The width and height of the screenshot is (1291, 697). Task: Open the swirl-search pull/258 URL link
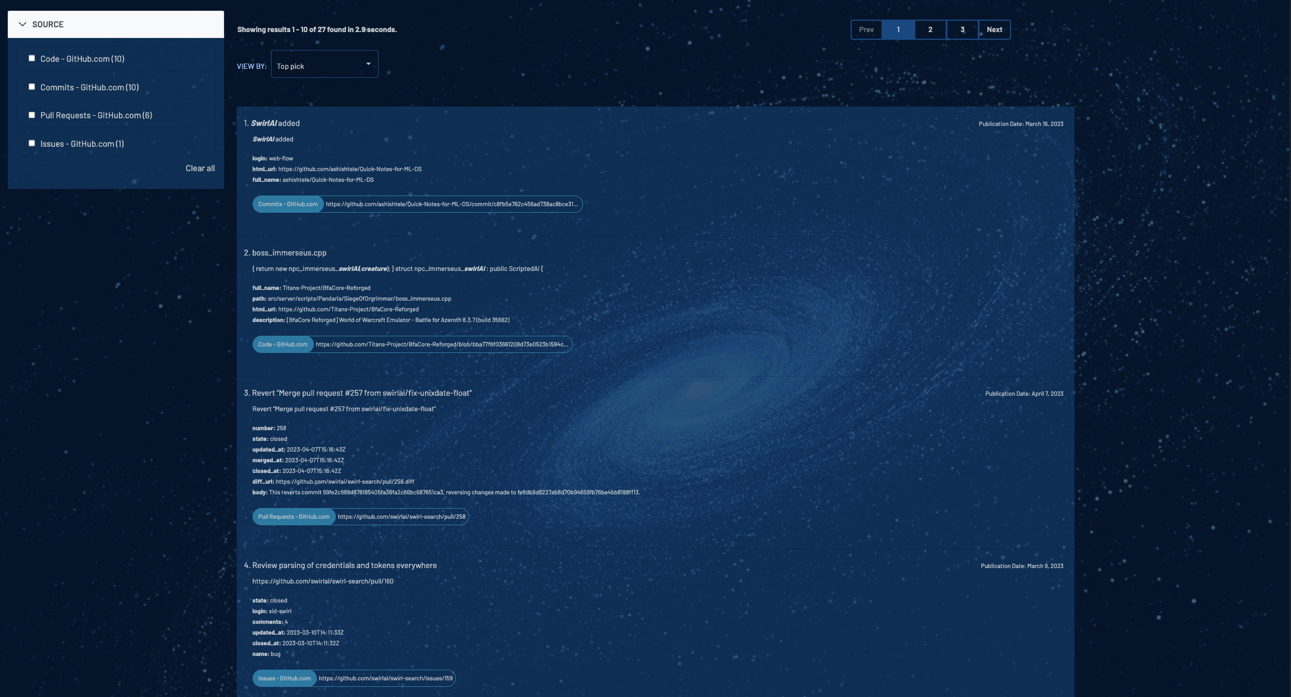pyautogui.click(x=401, y=517)
